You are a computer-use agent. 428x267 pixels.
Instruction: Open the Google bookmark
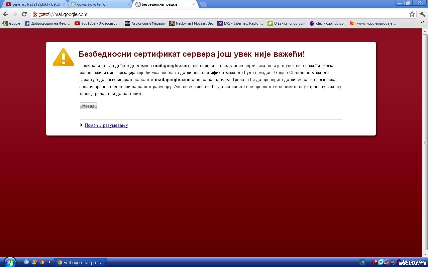pyautogui.click(x=11, y=23)
